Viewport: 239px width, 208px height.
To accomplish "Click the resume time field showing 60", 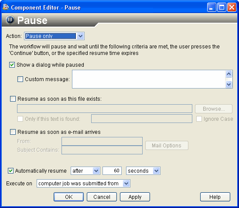I will (x=112, y=170).
